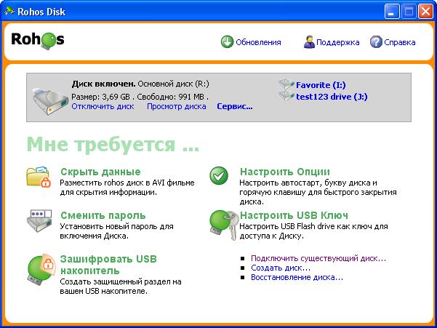The image size is (437, 328).
Task: Click Создать диск... link
Action: (281, 268)
